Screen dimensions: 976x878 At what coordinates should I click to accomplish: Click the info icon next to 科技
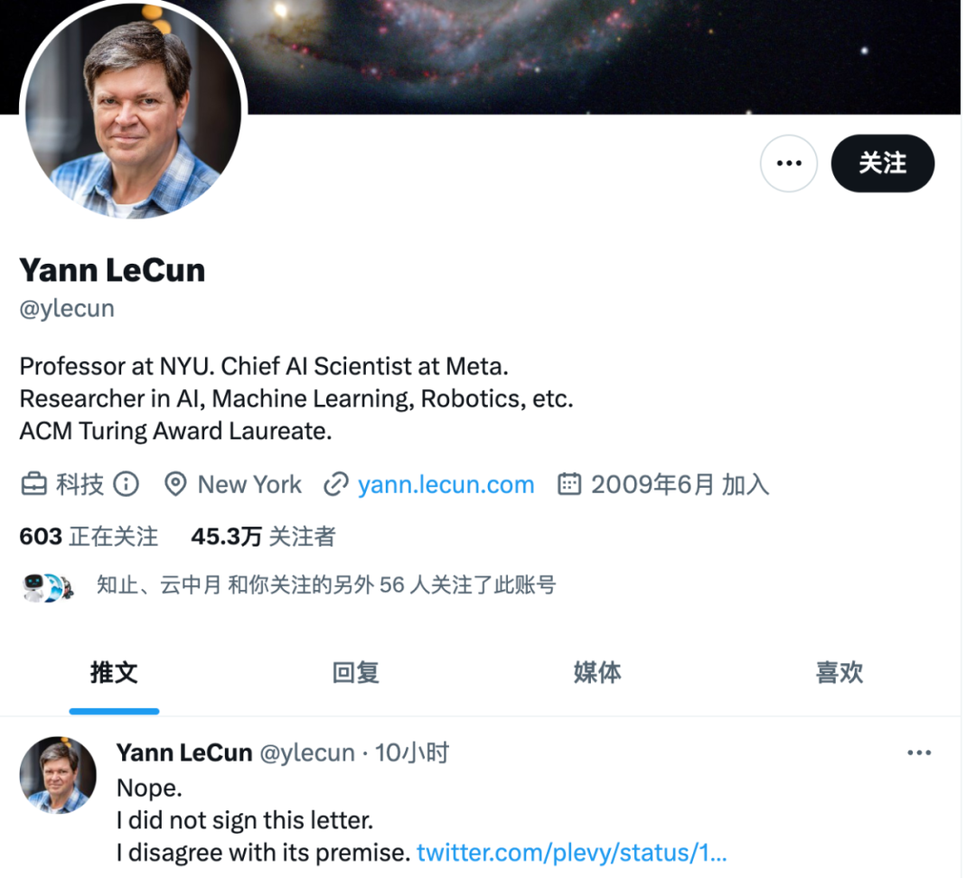click(x=127, y=484)
